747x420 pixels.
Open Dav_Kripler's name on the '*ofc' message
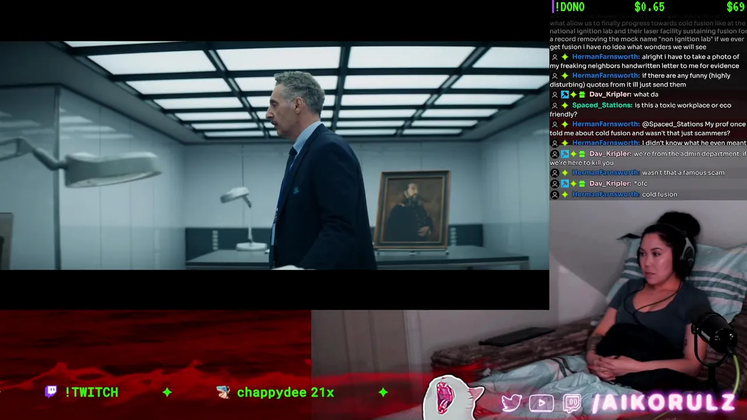click(x=610, y=184)
